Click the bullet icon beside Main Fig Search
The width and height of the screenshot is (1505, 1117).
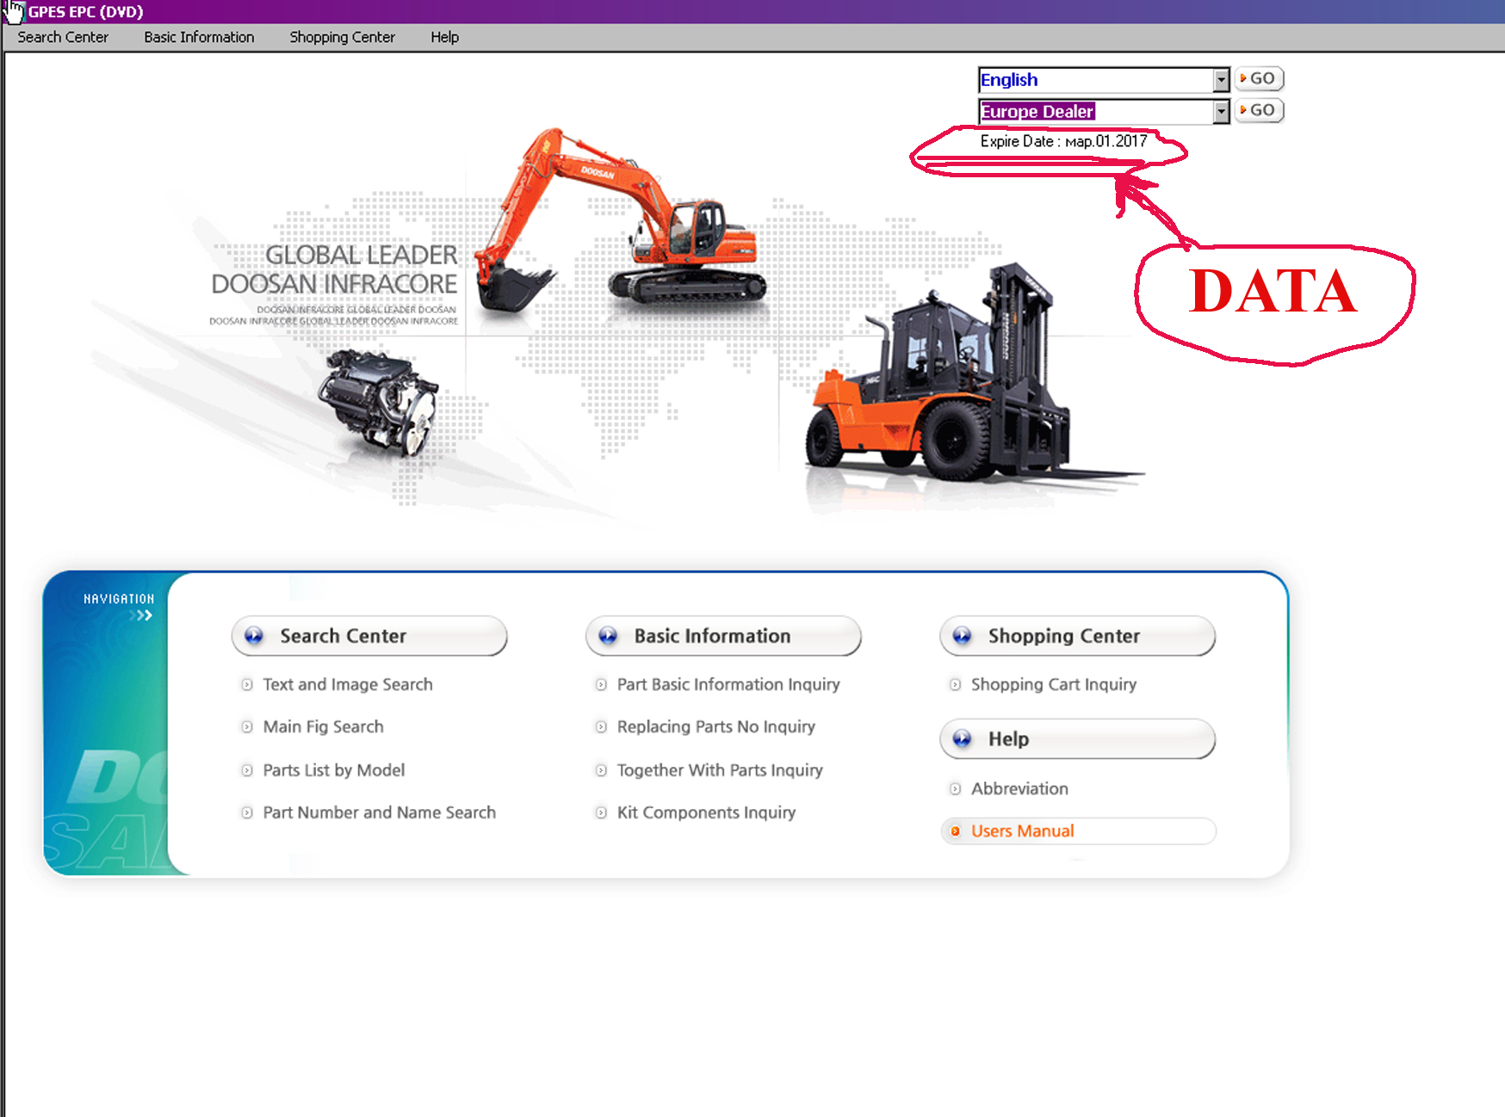click(x=247, y=727)
